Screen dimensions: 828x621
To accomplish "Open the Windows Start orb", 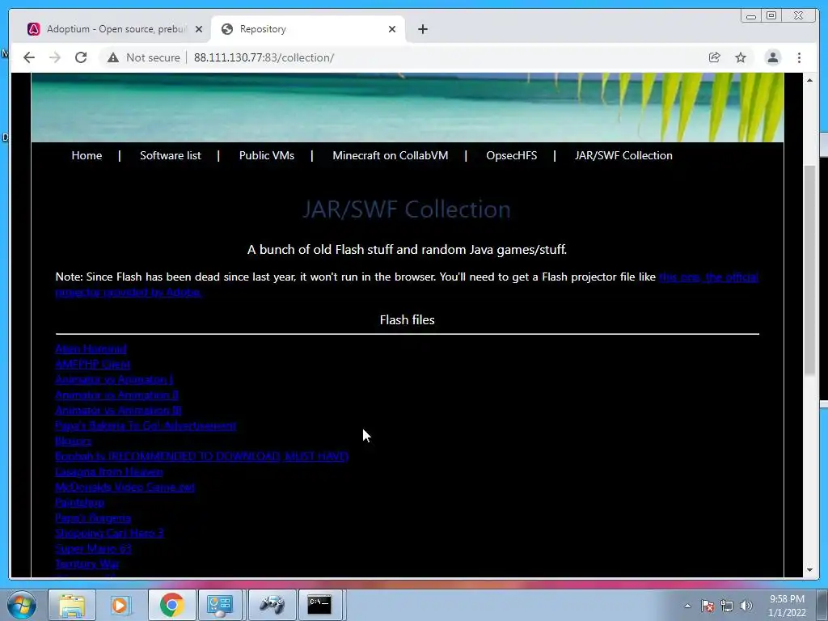I will [x=22, y=605].
